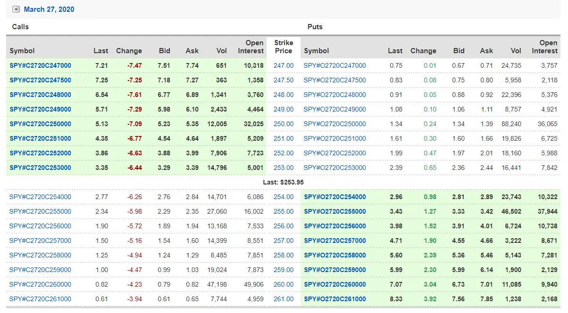The height and width of the screenshot is (313, 568).
Task: Open put symbol SPY#O2720C250000
Action: click(335, 124)
